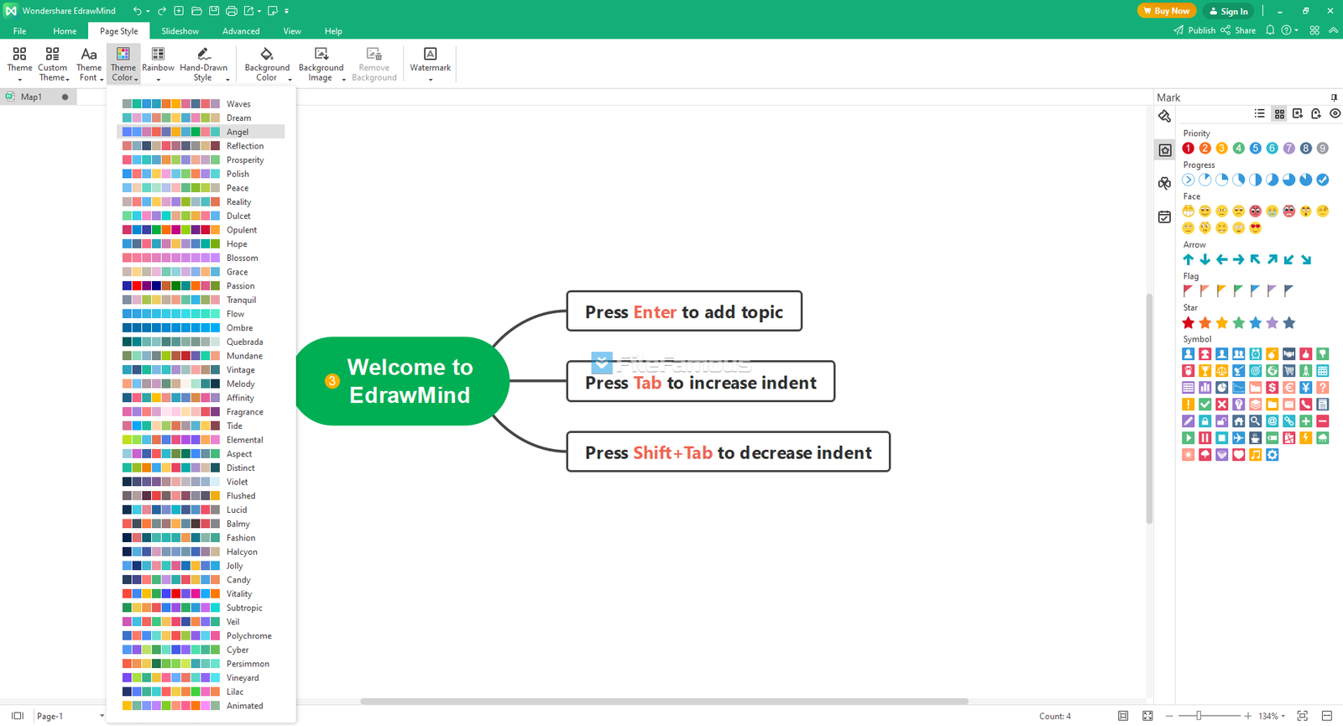
Task: Click the Remove Background icon
Action: (x=374, y=54)
